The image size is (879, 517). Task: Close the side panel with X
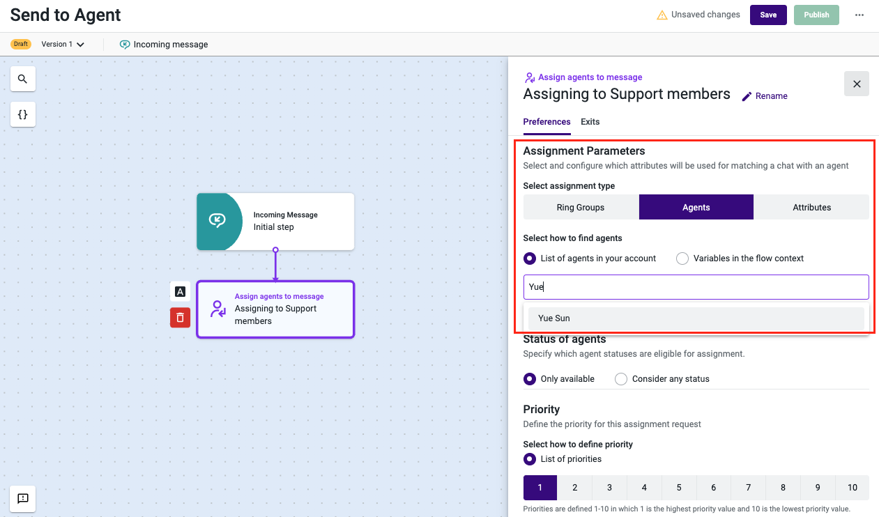[x=857, y=84]
